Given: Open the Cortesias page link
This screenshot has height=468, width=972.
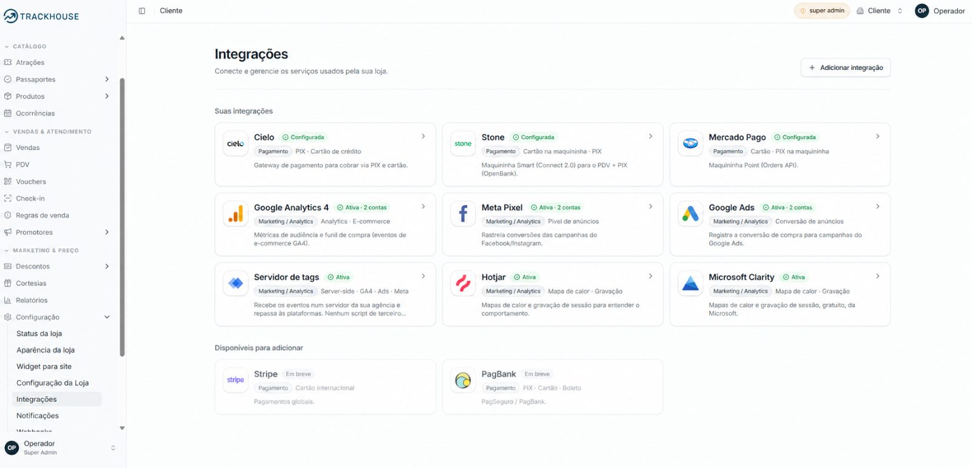Looking at the screenshot, I should click(31, 283).
